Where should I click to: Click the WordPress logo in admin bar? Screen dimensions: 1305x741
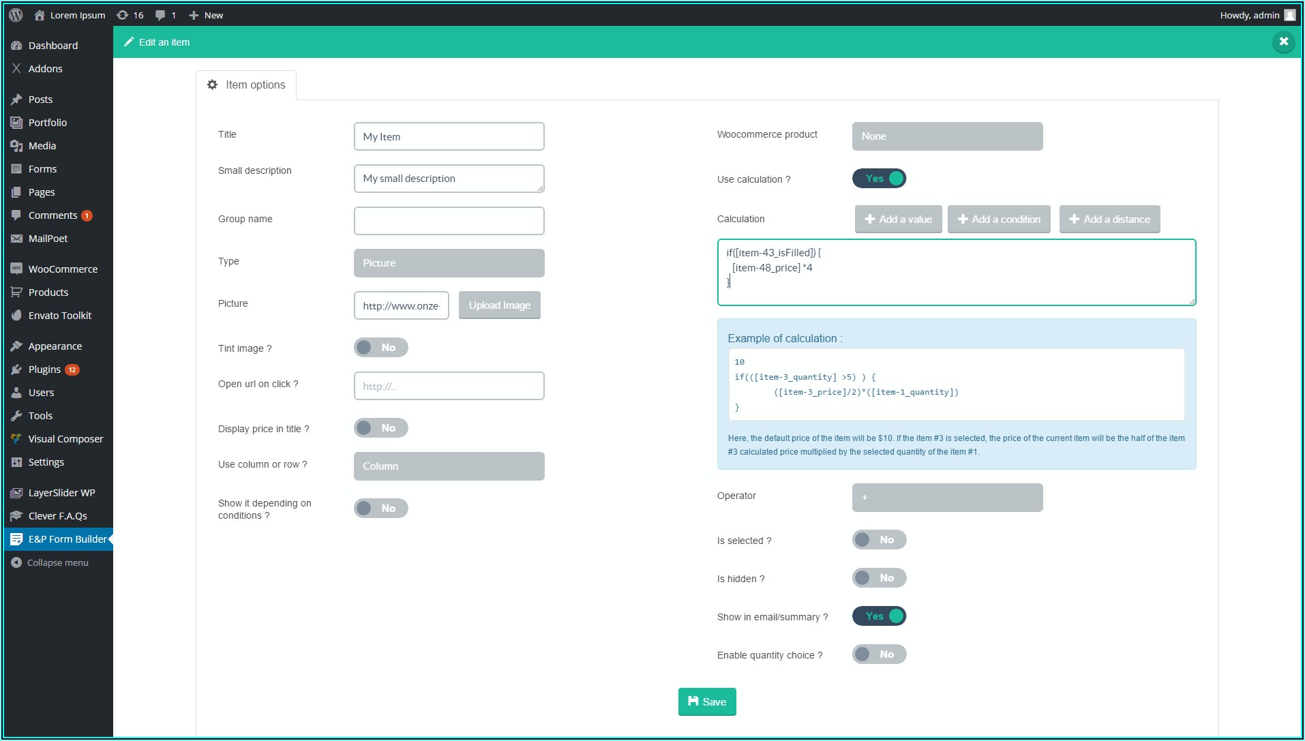[x=16, y=15]
